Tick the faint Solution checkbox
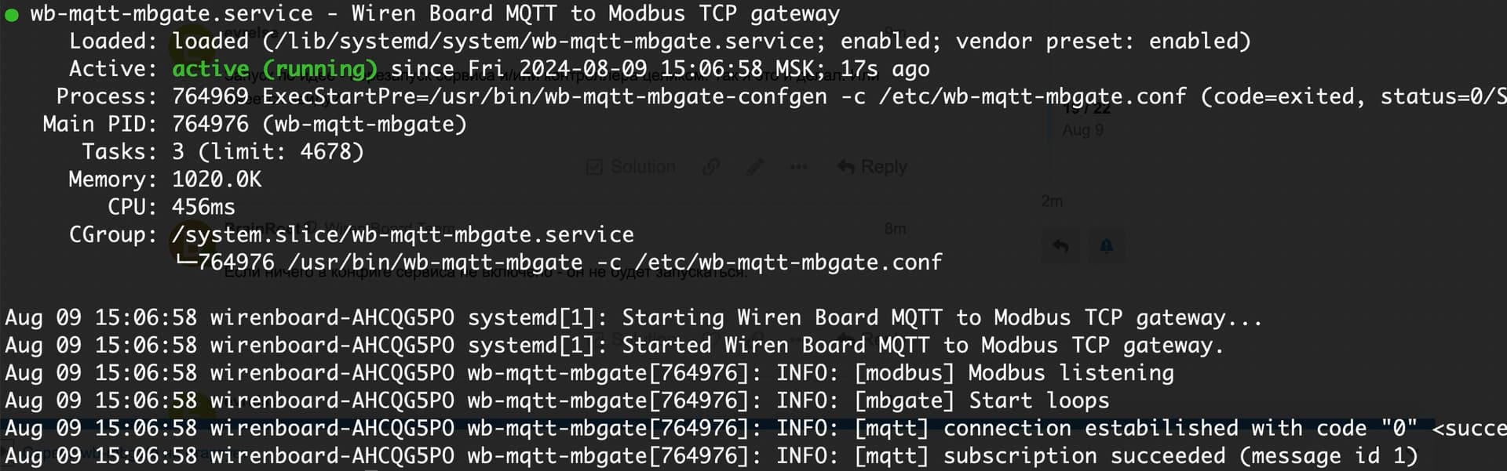 pos(595,167)
